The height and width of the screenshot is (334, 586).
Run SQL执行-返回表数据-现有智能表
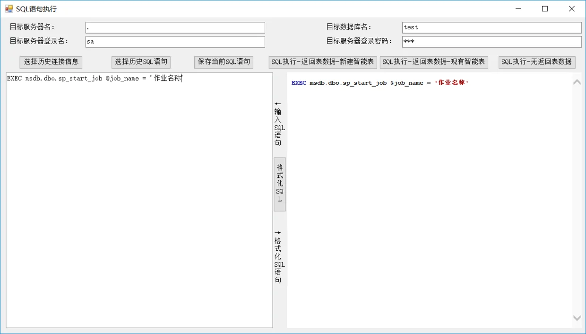coord(434,62)
